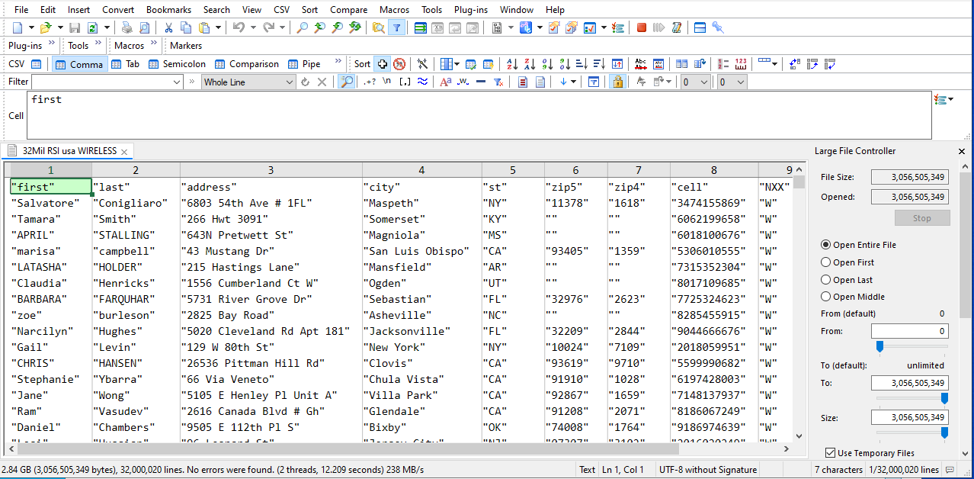Image resolution: width=974 pixels, height=479 pixels.
Task: Click the New file icon
Action: [17, 27]
